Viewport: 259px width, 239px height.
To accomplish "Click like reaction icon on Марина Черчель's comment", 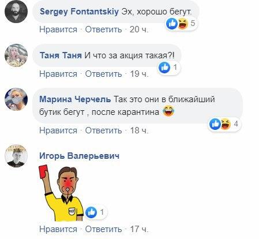I will (x=215, y=124).
